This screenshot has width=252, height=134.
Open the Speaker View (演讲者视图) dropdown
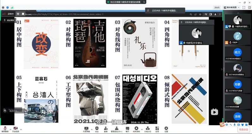234,7
